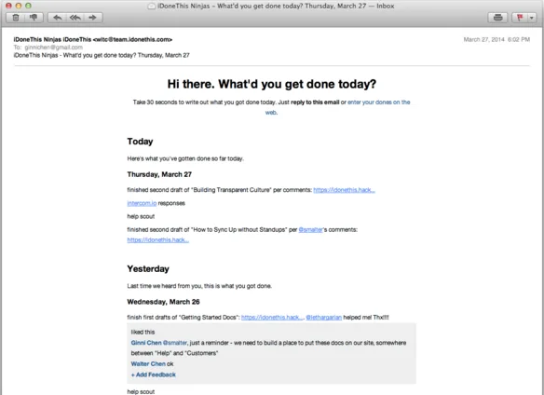
Task: Open the link after 'Building Transparent Culture'
Action: tap(344, 190)
